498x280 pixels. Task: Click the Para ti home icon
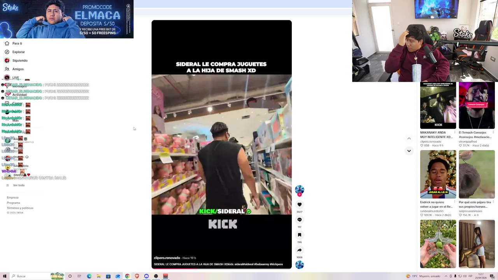coord(7,44)
